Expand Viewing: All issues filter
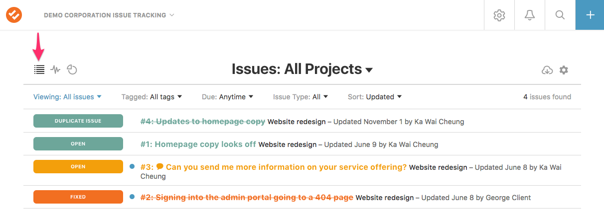 click(x=67, y=97)
